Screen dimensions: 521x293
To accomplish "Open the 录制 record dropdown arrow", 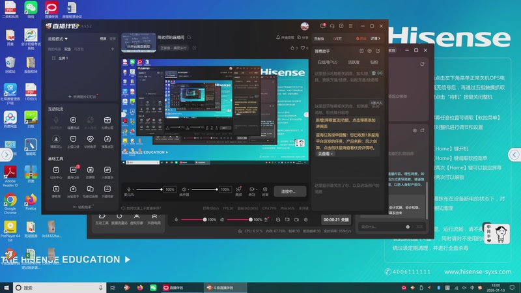I will click(x=257, y=189).
